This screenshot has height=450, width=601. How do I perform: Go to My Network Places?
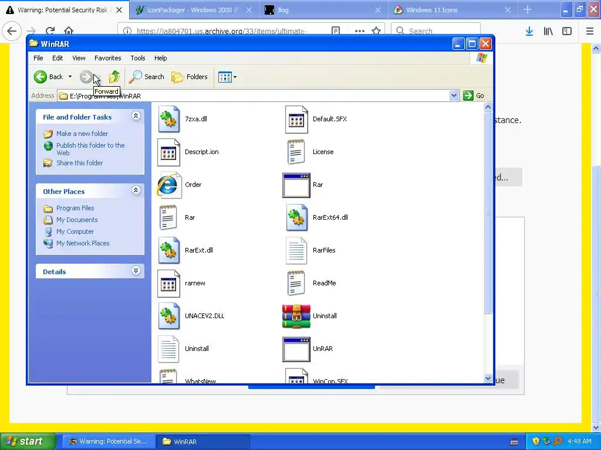click(83, 243)
